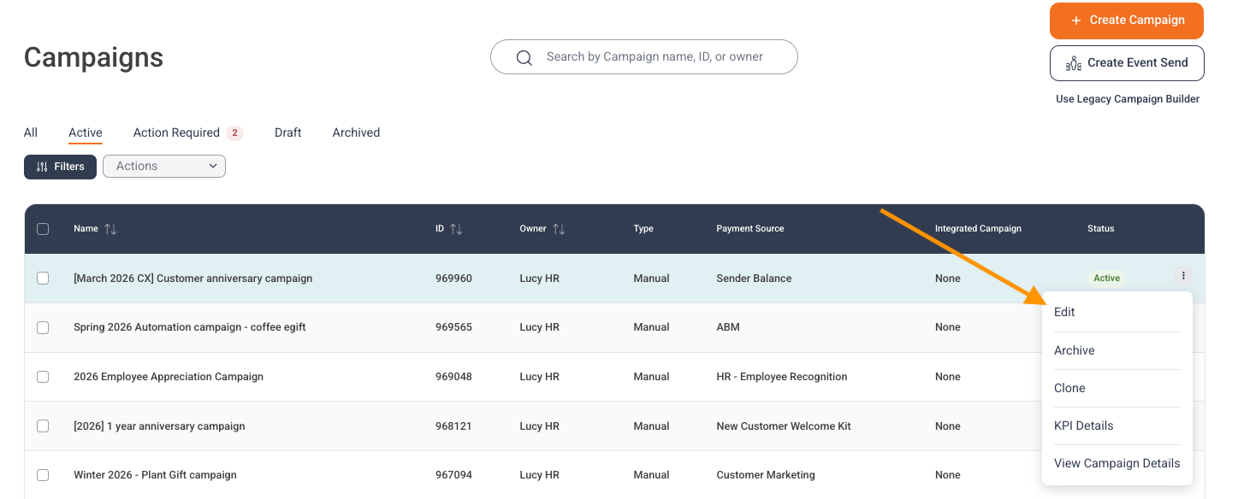This screenshot has width=1238, height=499.
Task: Tick the Winter 2026 Plant Gift checkbox
Action: [x=43, y=475]
